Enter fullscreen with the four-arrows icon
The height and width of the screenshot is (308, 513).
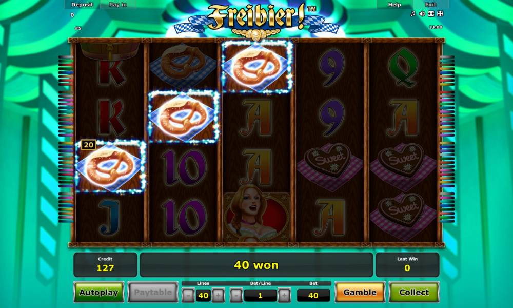(440, 13)
